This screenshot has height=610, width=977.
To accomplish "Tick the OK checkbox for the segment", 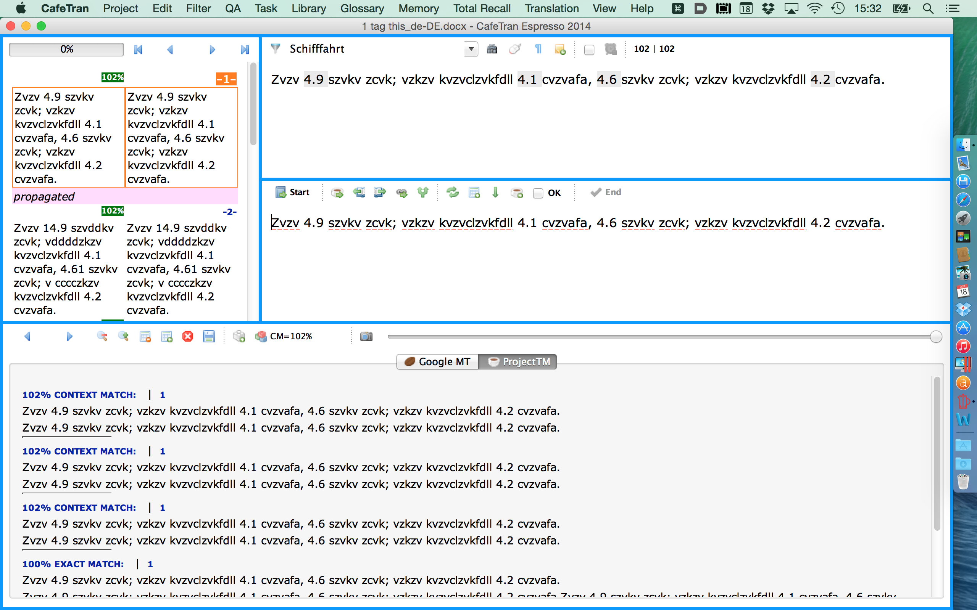I will point(538,193).
